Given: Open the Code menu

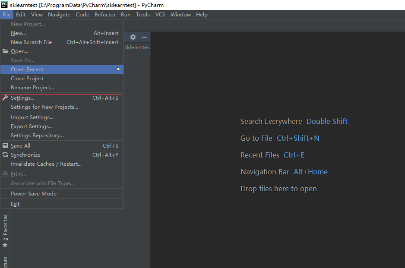Looking at the screenshot, I should [x=82, y=15].
